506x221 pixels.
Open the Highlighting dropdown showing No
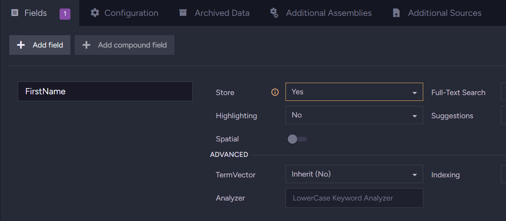[x=354, y=115]
